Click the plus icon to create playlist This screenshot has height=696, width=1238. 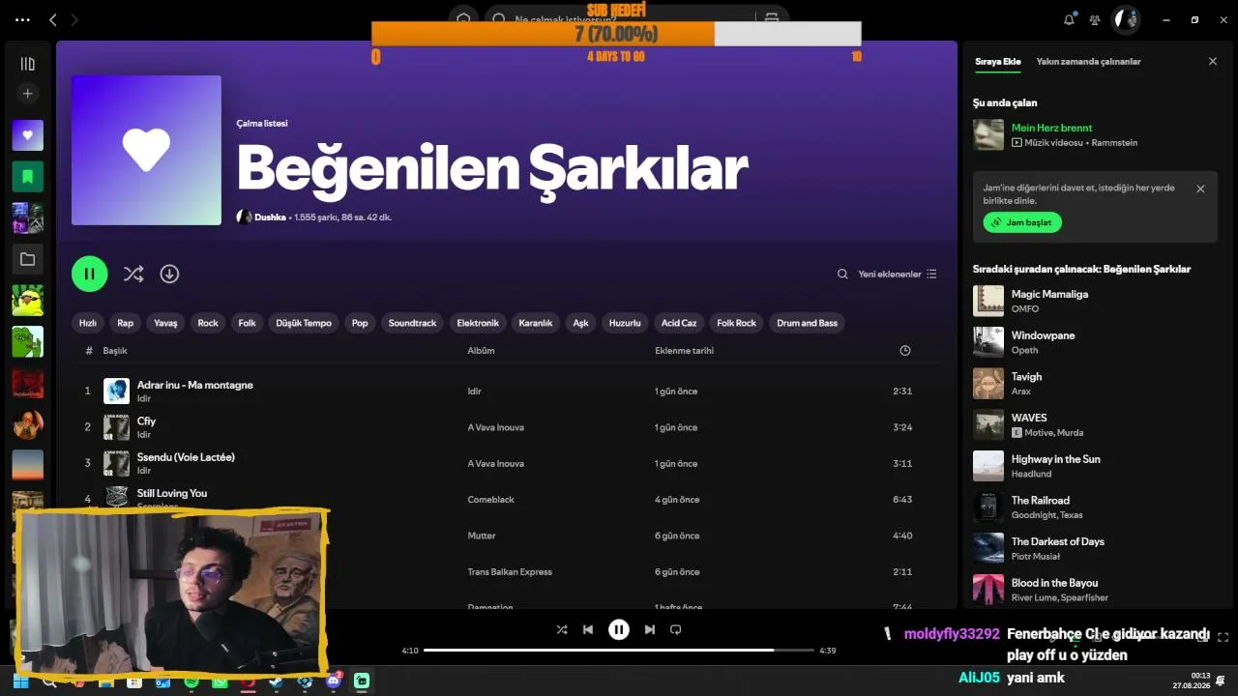(x=27, y=94)
